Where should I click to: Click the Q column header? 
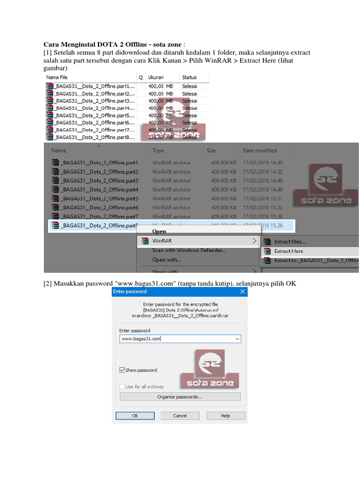click(141, 78)
